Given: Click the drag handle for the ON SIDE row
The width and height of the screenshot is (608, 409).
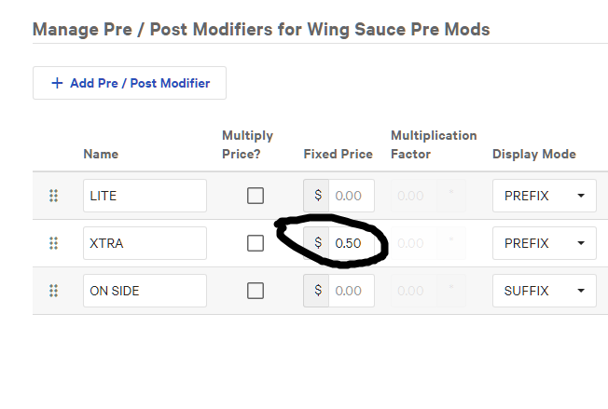Looking at the screenshot, I should click(53, 291).
